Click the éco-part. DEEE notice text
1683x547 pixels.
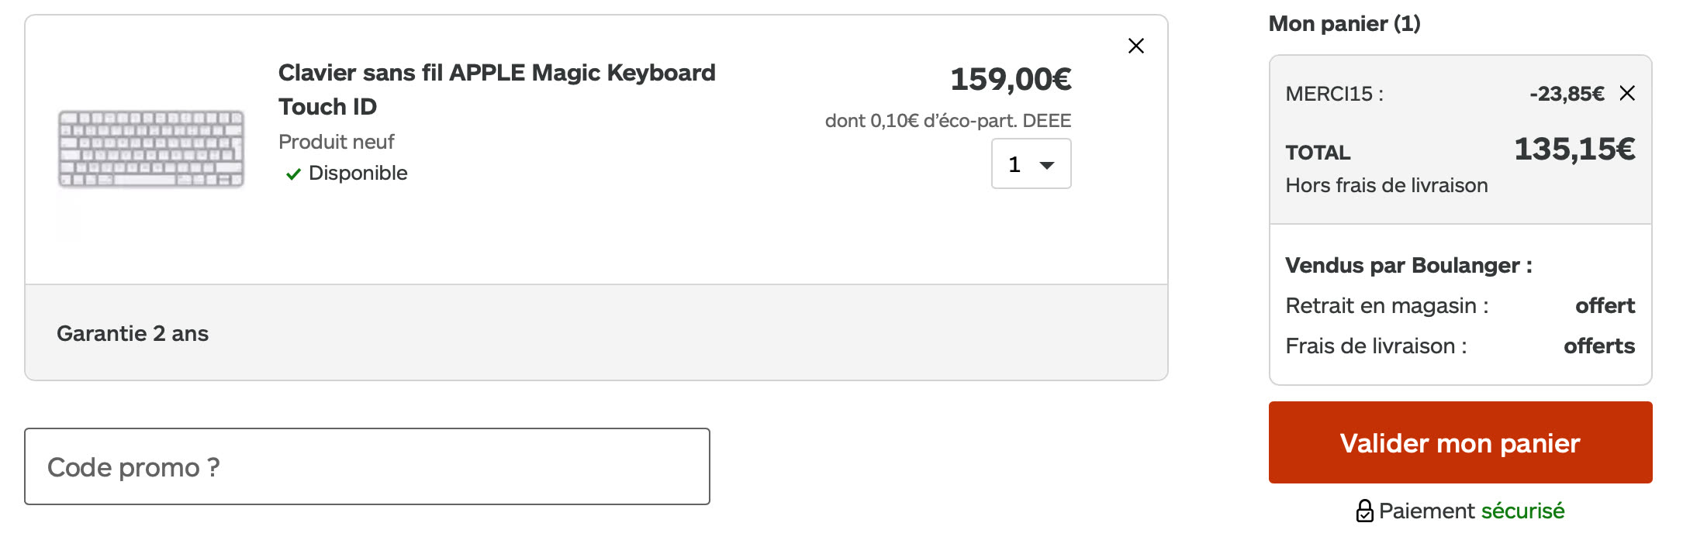tap(948, 121)
